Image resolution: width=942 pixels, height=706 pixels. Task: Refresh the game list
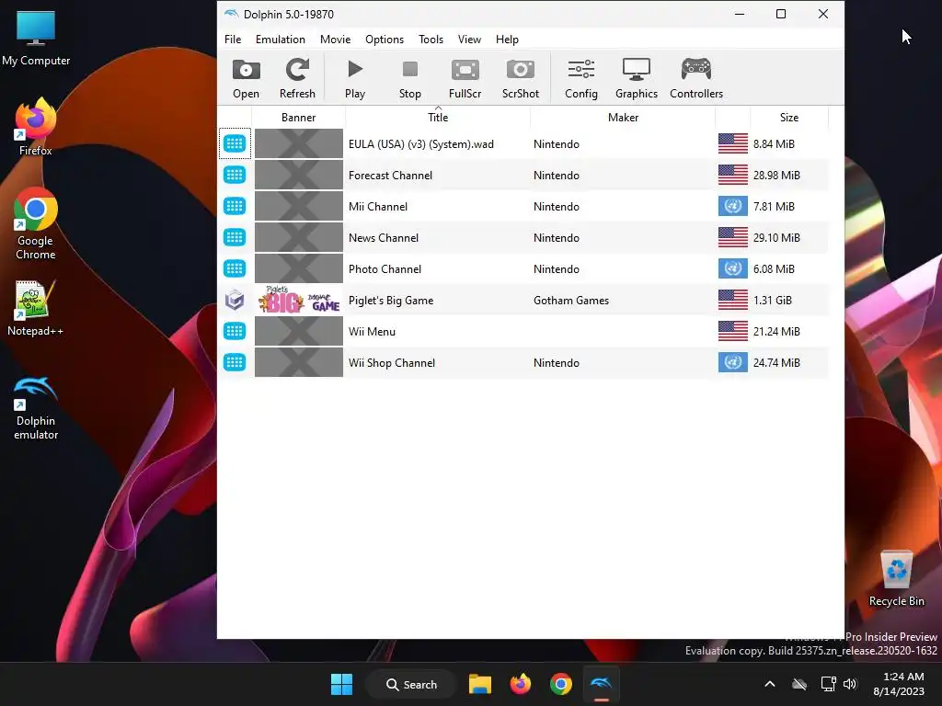[x=297, y=79]
